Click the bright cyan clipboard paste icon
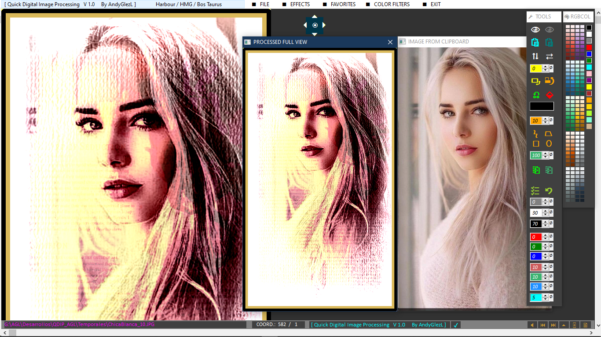 pyautogui.click(x=535, y=43)
